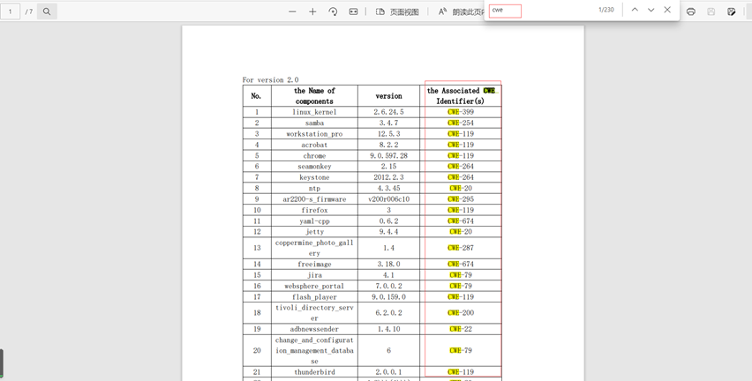Click the CWE-20 cell in ntp row
The image size is (752, 381).
point(461,189)
